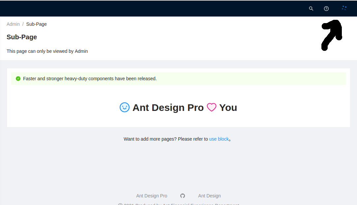Click the blue loading avatar dots
Screen dimensions: 357x205
click(x=344, y=8)
